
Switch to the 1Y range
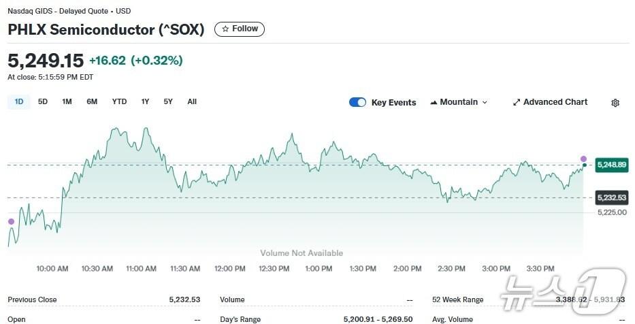point(145,101)
